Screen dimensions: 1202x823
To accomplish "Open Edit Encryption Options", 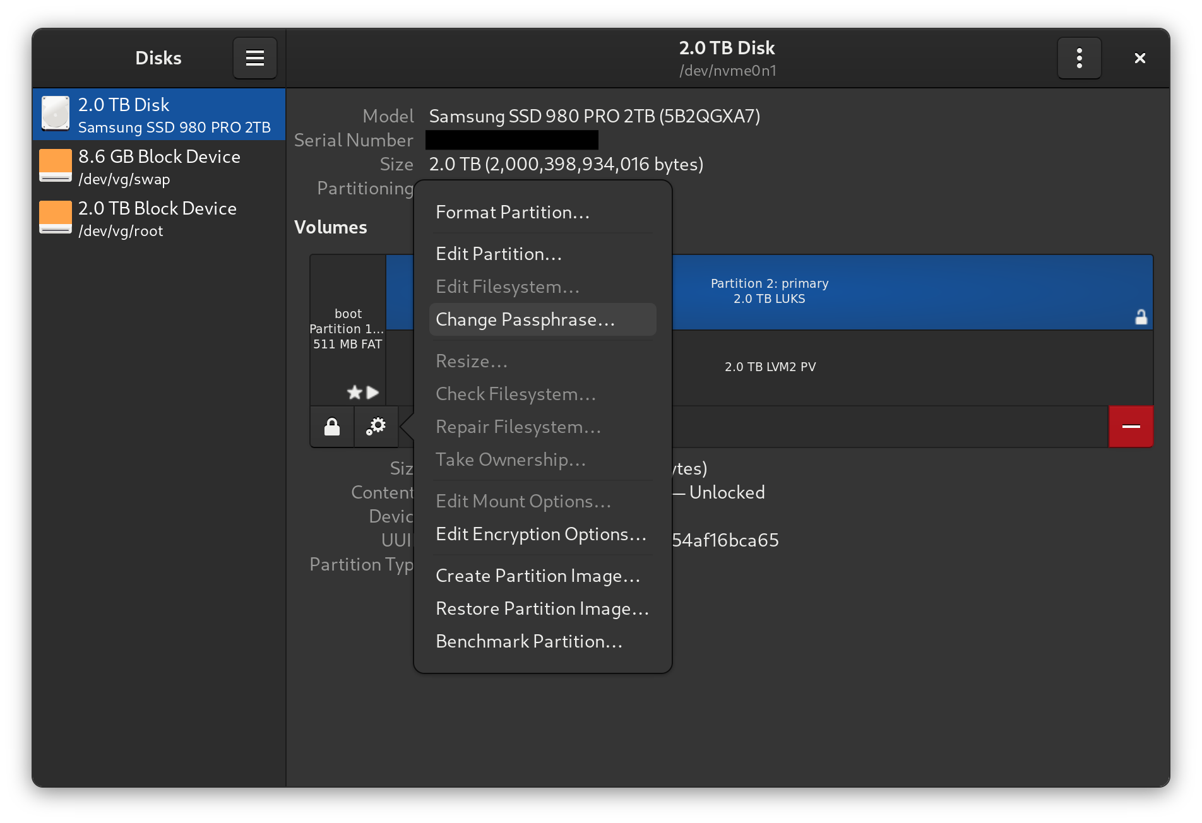I will pos(540,533).
